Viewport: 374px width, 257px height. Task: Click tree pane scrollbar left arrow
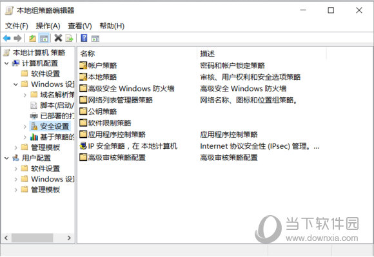[x=6, y=238]
